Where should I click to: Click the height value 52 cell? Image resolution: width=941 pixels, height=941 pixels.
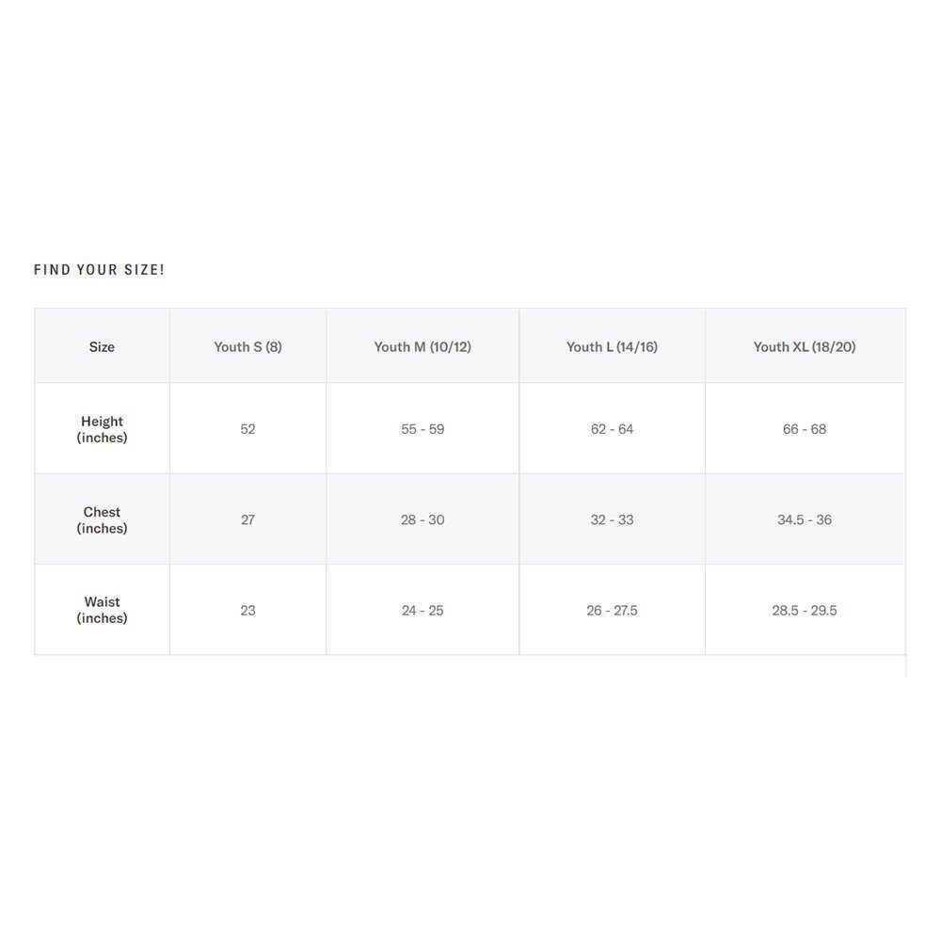247,429
